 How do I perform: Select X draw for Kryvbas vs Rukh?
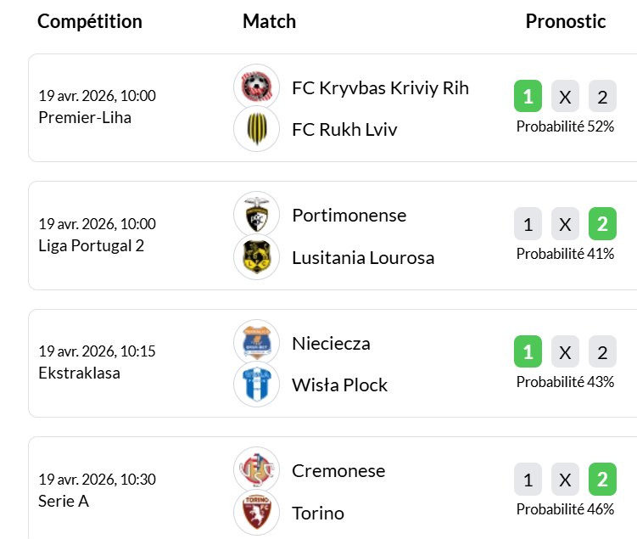[x=565, y=97]
